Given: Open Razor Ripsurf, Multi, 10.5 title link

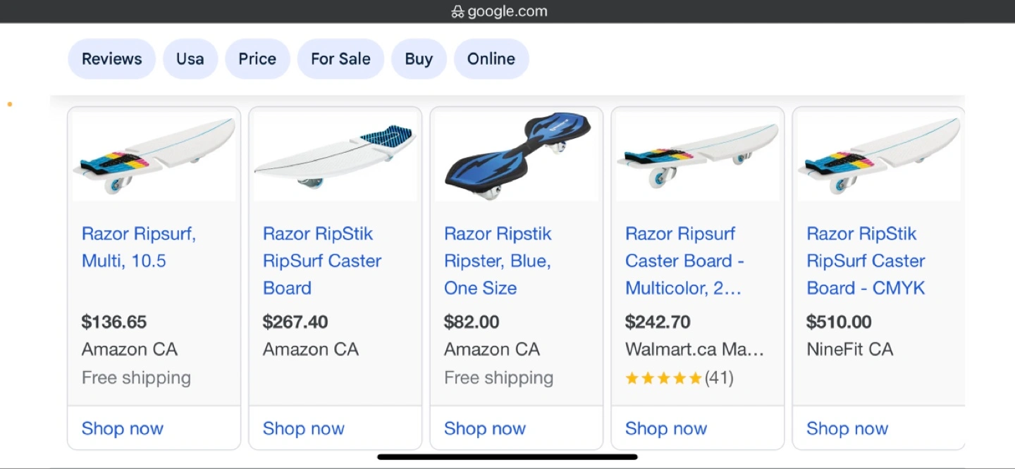Looking at the screenshot, I should (x=138, y=247).
